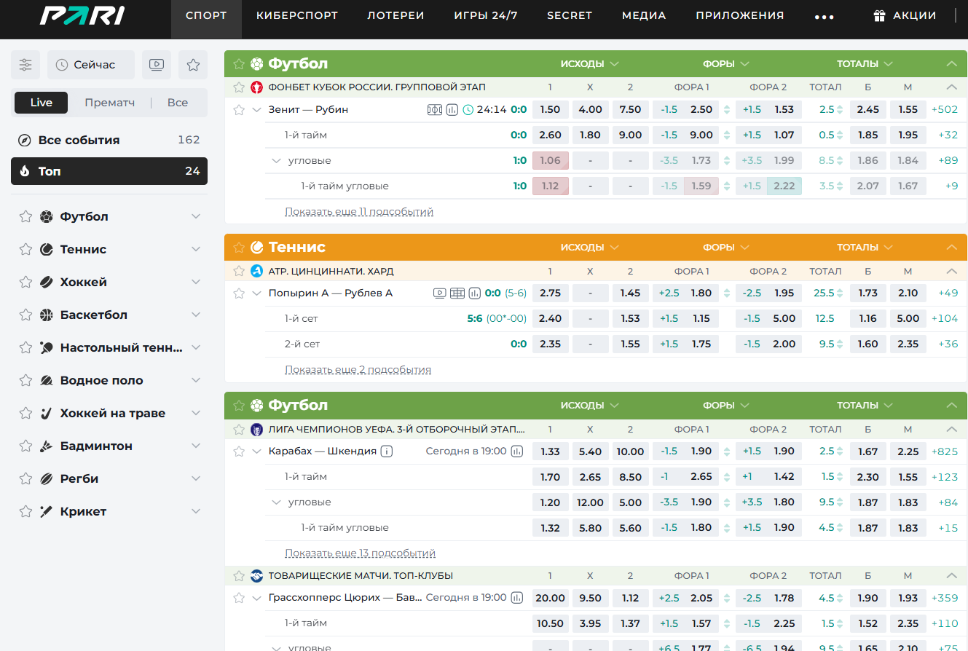Click Показать еще 2 подсобытия link
968x651 pixels.
(358, 370)
